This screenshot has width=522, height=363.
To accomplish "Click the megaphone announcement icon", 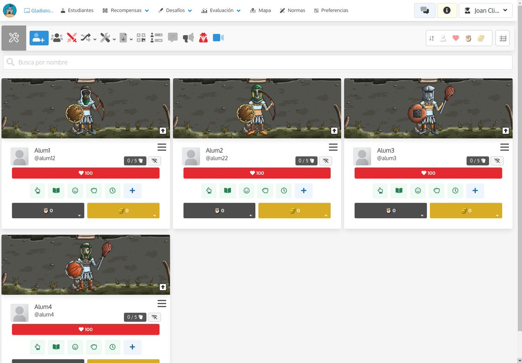I will click(187, 37).
